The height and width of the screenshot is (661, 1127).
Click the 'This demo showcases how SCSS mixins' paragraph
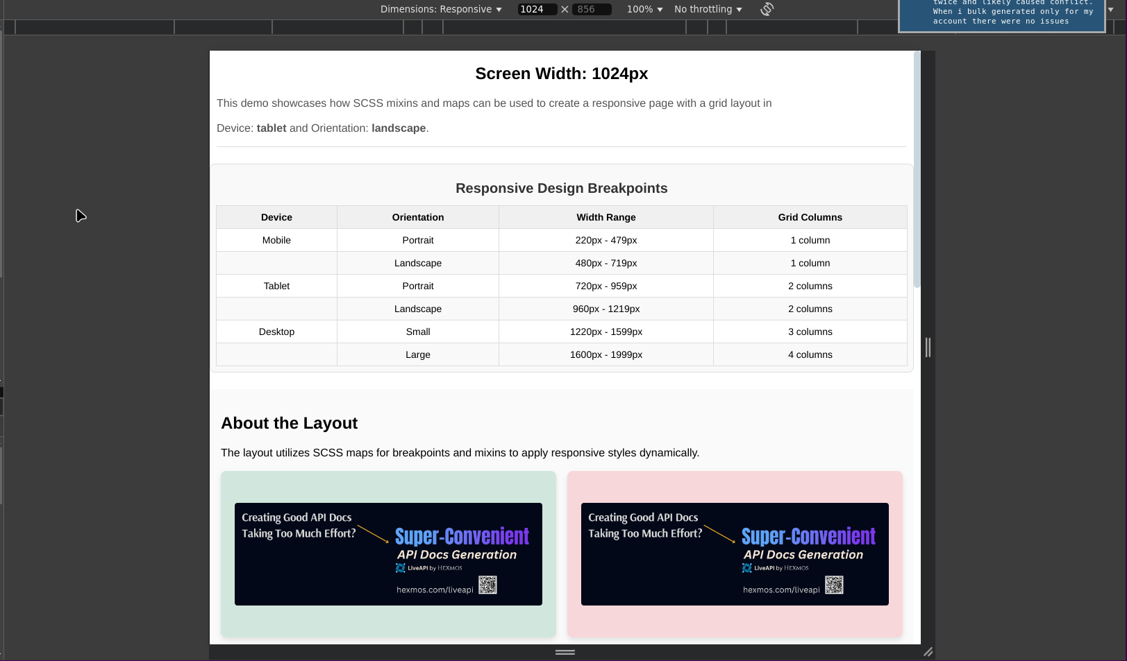494,103
